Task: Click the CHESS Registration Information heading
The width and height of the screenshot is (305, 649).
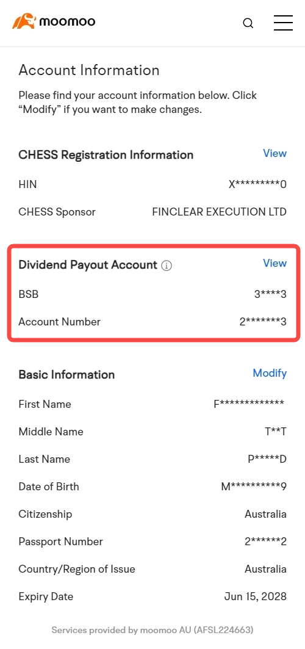Action: click(106, 155)
